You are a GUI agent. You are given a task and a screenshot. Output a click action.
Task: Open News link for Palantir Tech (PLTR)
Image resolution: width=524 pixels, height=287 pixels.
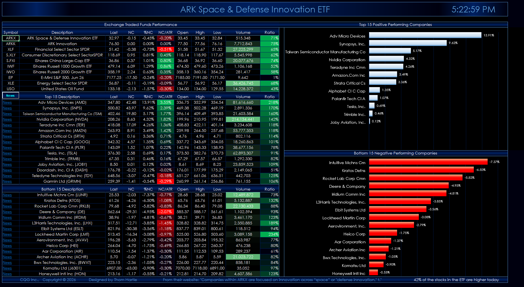(x=7, y=148)
